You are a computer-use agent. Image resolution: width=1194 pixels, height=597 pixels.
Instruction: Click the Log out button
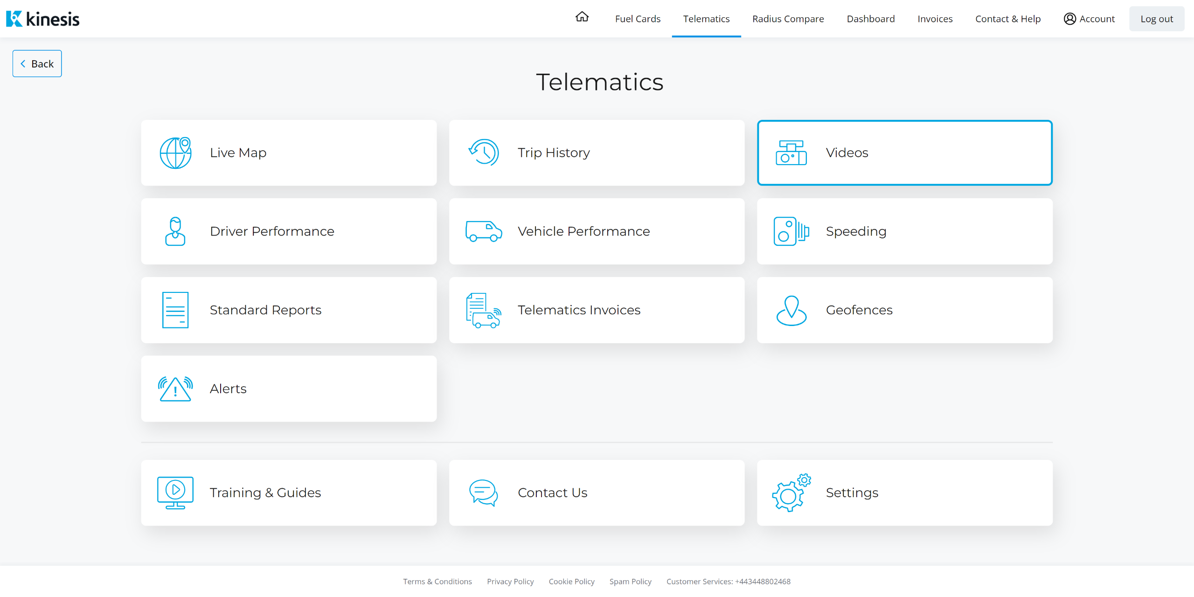click(x=1156, y=19)
